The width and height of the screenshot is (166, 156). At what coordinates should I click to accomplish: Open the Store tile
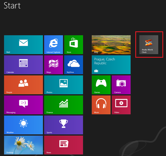(74, 45)
